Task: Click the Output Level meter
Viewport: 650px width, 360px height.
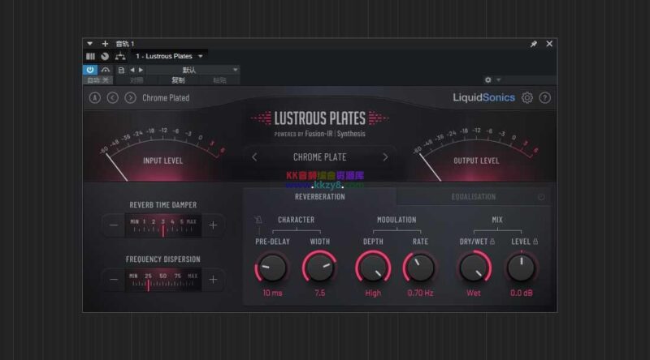Action: [476, 153]
